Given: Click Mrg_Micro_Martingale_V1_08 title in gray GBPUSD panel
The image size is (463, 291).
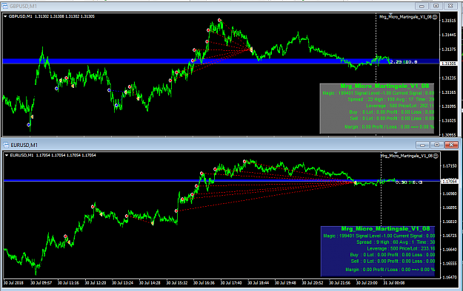Looking at the screenshot, I should coord(384,86).
